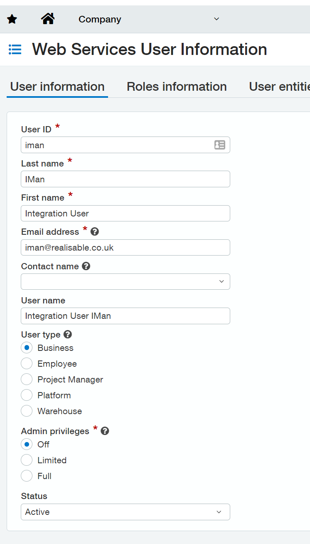Open help icon beside Contact name
The image size is (310, 544).
86,266
